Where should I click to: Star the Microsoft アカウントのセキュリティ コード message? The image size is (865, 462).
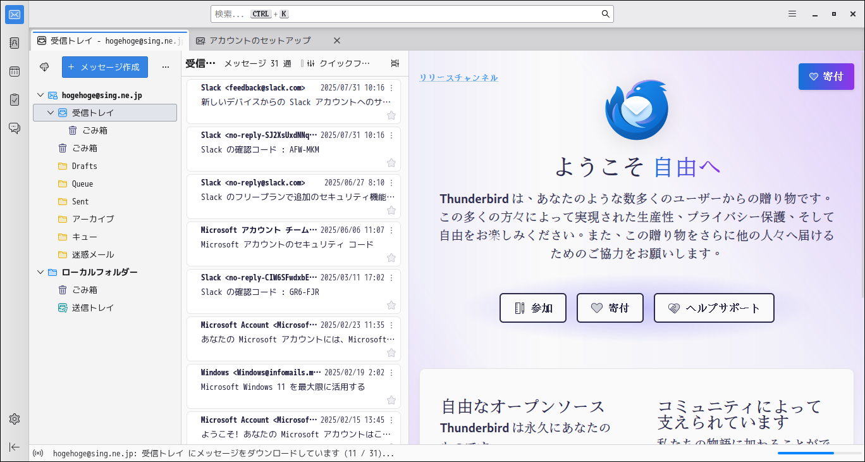coord(391,258)
